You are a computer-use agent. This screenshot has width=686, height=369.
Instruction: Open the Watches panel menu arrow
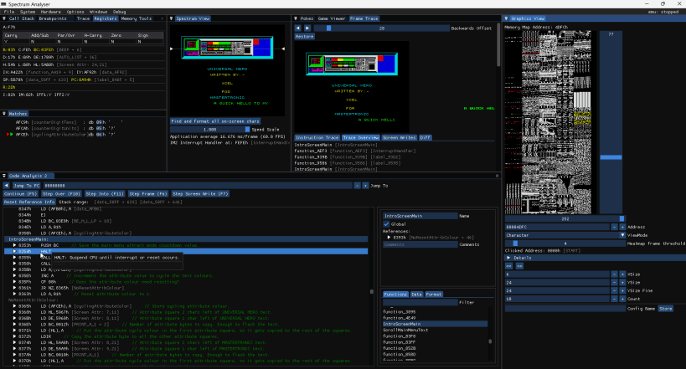tap(4, 114)
